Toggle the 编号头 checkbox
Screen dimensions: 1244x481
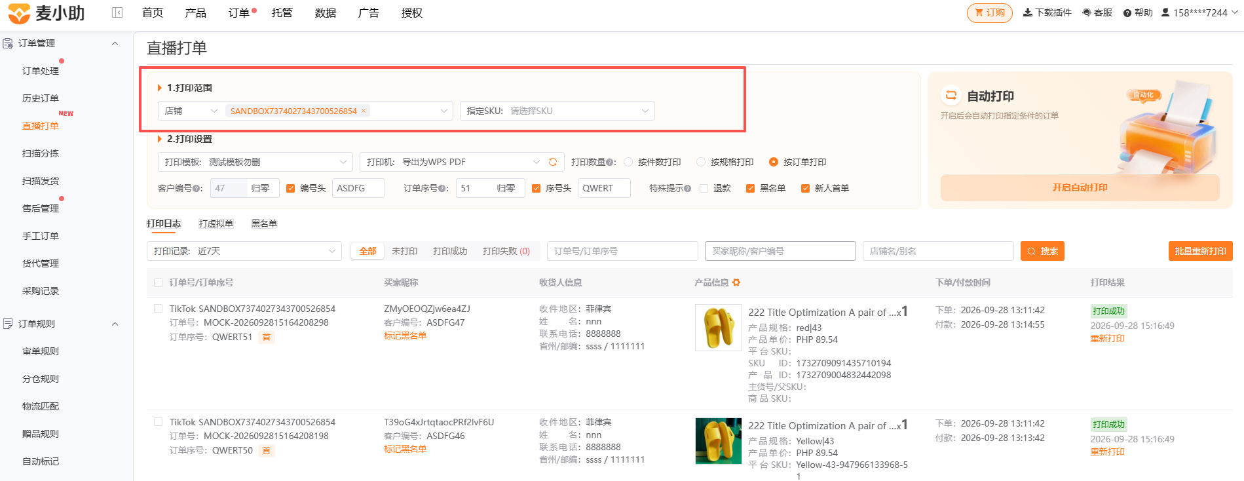[290, 189]
